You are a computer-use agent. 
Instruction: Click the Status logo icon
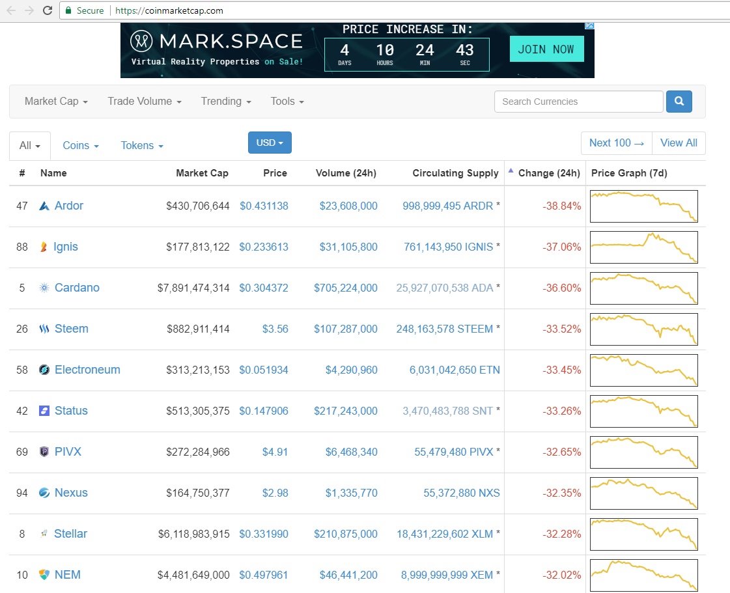click(x=44, y=411)
